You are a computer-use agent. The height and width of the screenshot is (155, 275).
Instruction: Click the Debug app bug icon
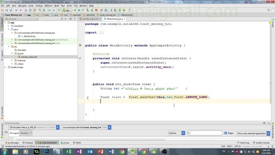(79, 10)
